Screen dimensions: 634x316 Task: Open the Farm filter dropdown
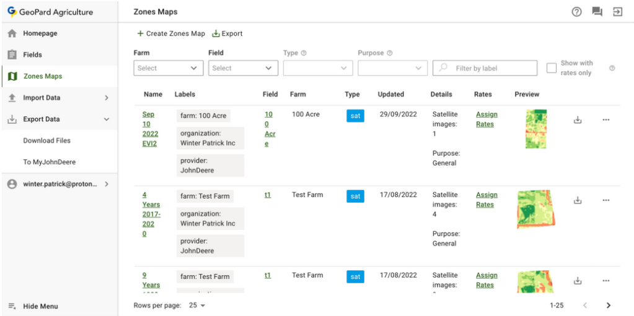[168, 68]
